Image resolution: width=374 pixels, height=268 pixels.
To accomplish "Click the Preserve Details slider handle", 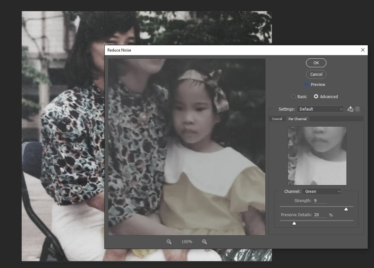I will 294,223.
